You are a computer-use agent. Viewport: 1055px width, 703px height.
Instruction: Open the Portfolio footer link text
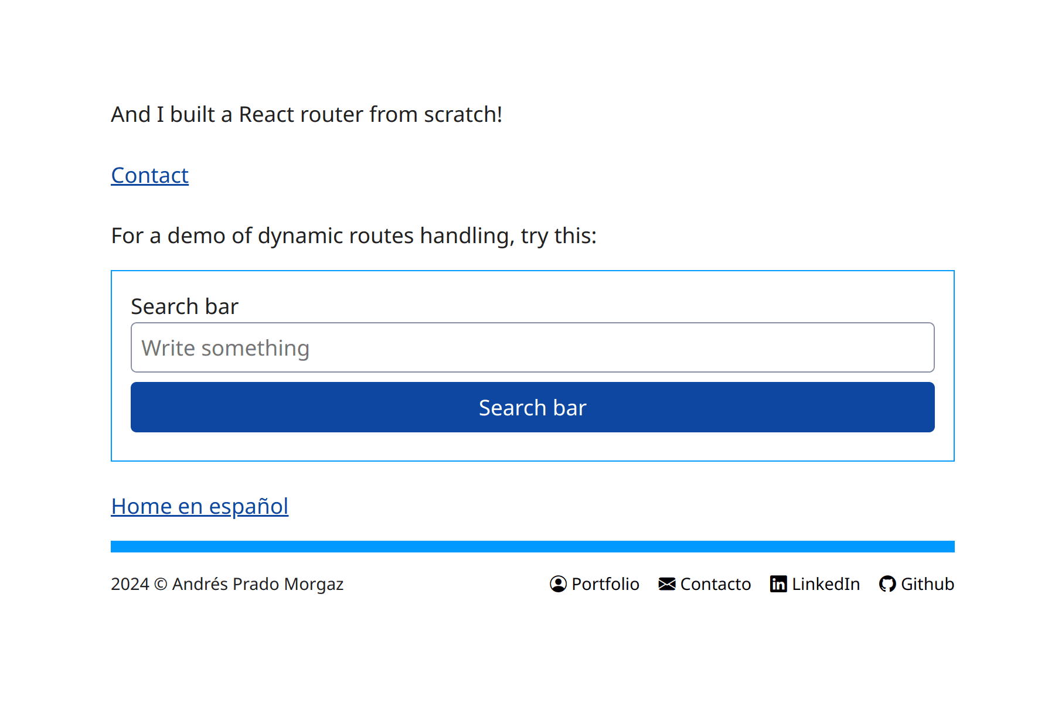605,584
